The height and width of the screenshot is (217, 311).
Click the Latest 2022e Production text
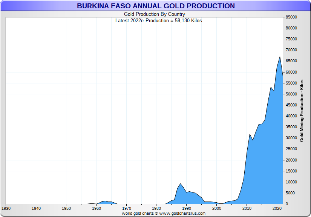pos(158,21)
